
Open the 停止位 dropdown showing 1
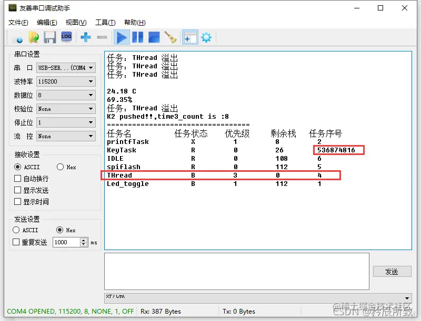[x=66, y=122]
